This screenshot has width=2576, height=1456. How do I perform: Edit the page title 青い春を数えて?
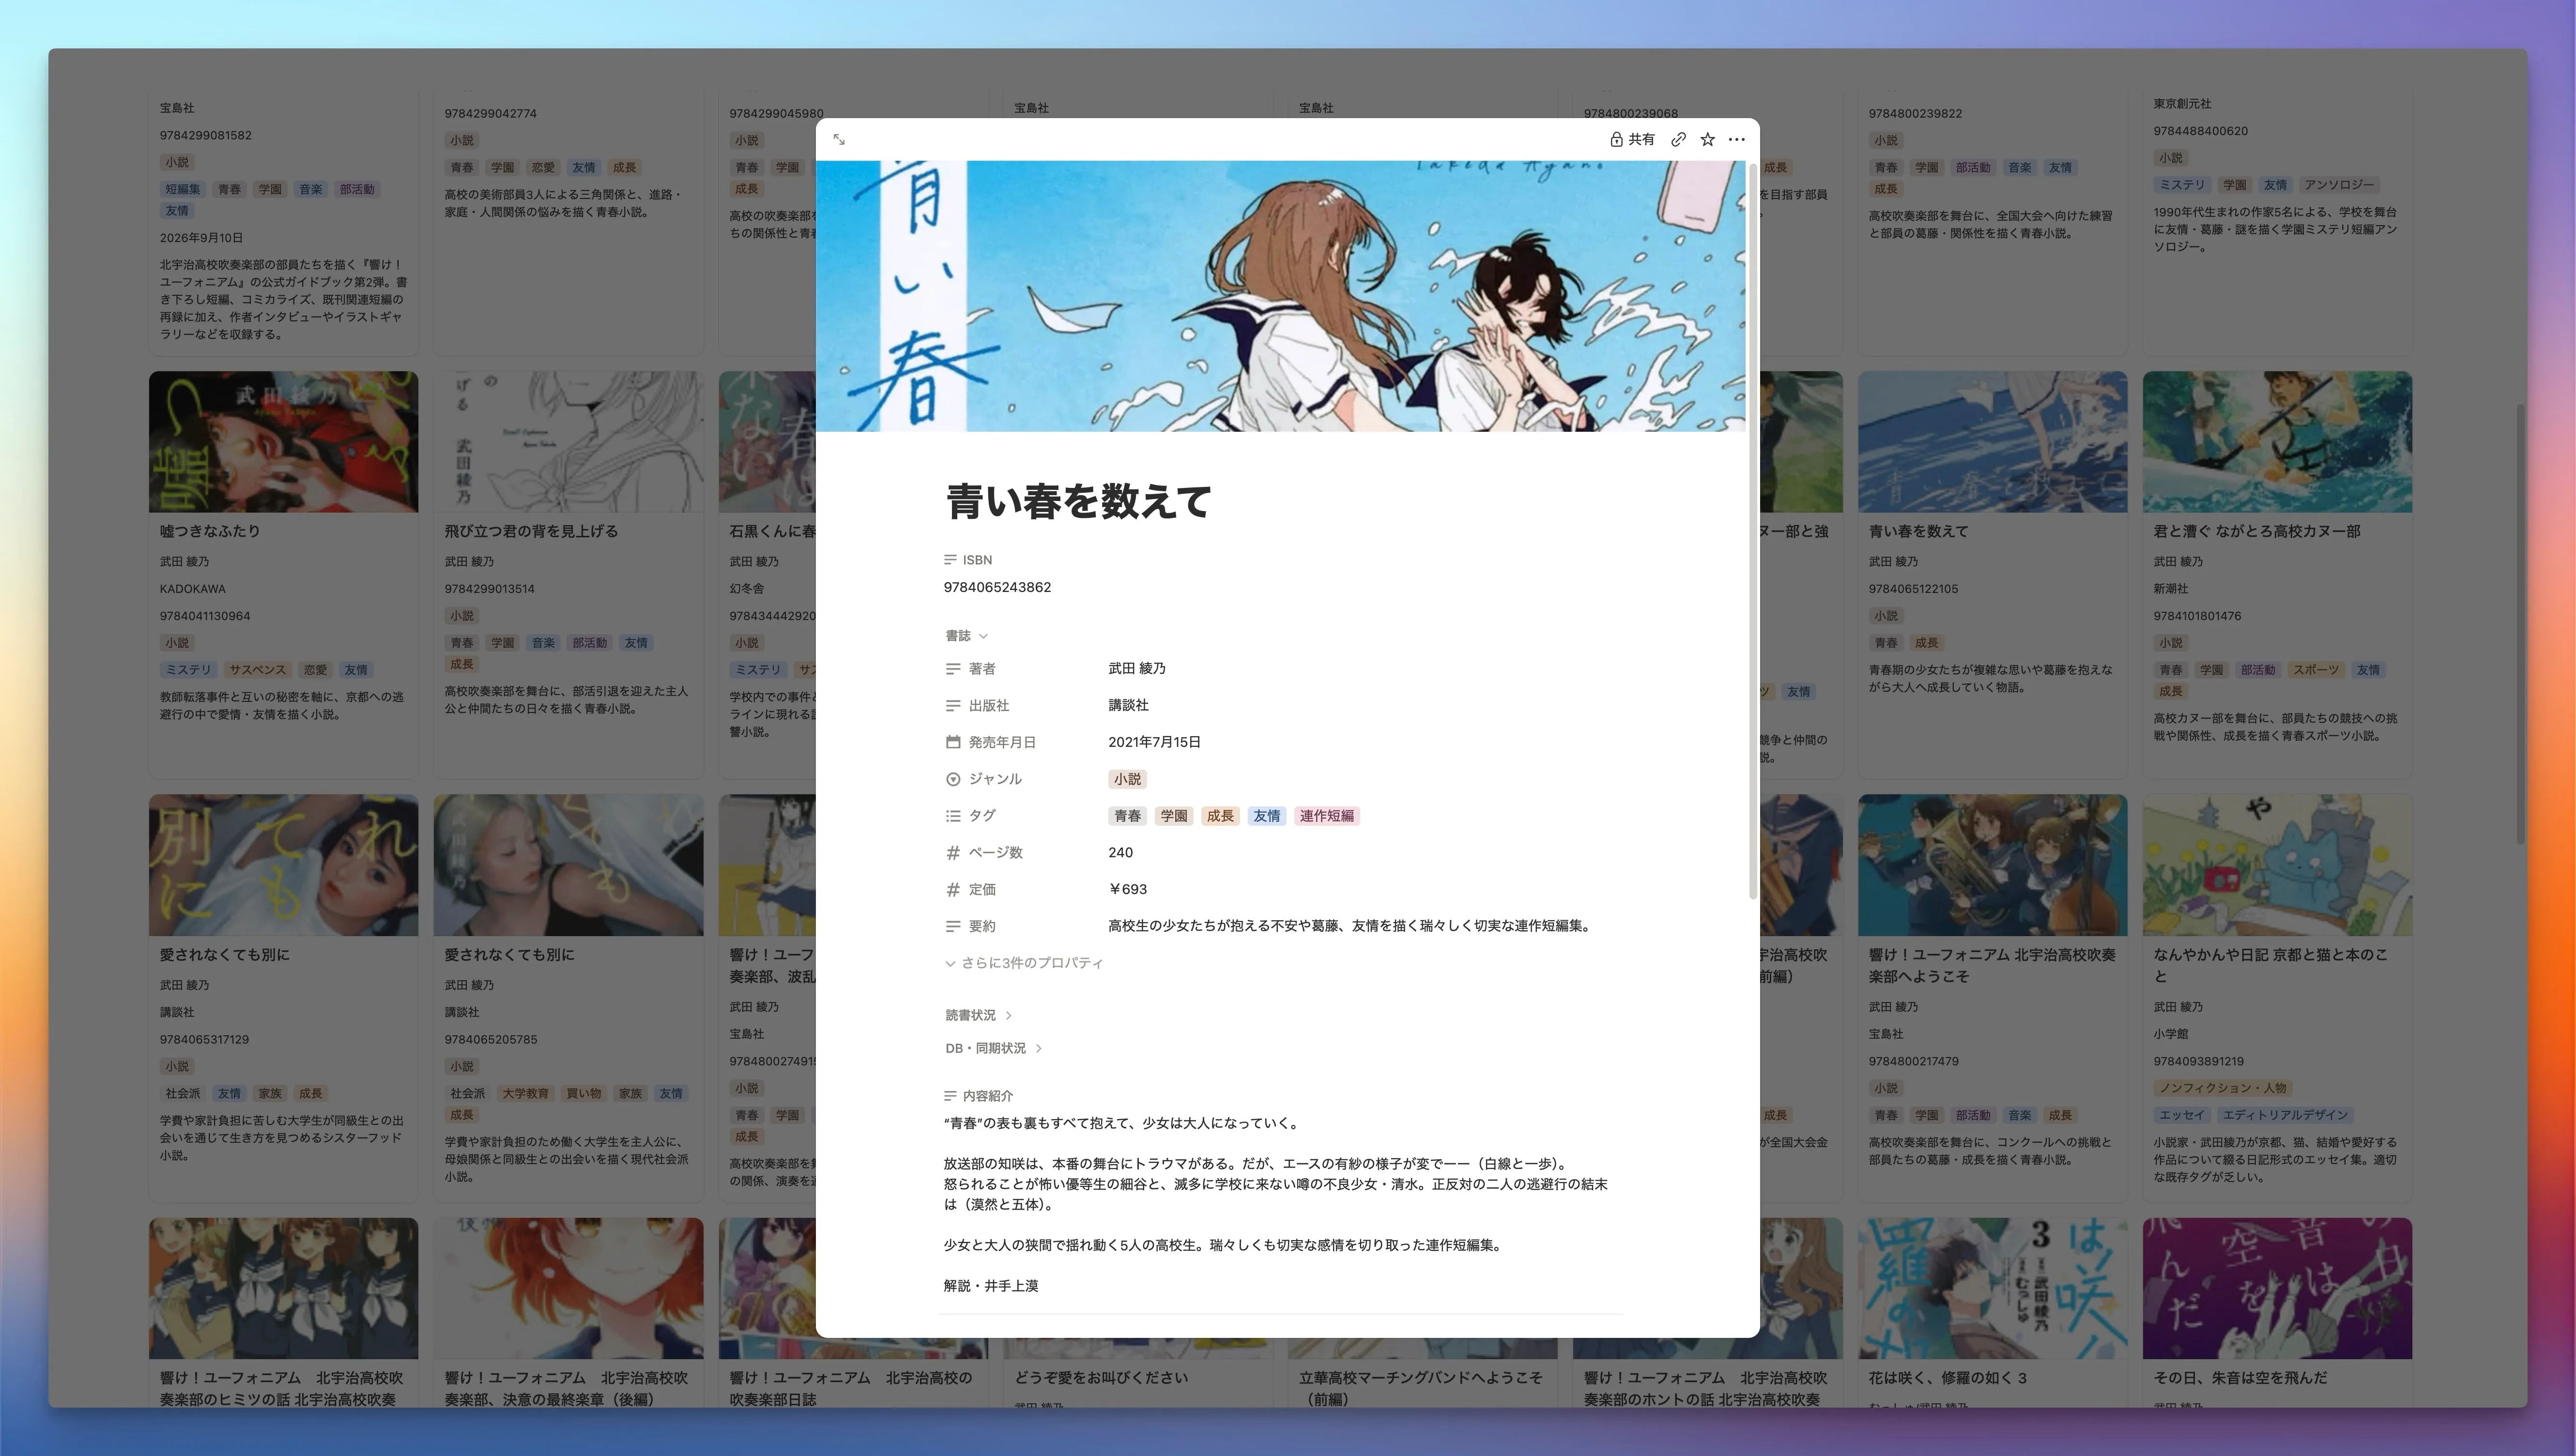click(1078, 501)
